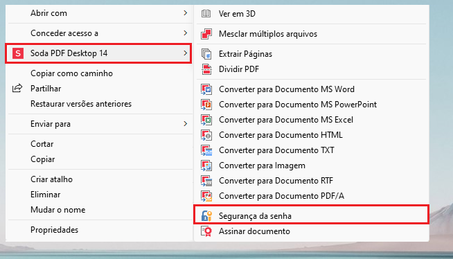Click the padlock key icon for Segurança da senha

206,216
